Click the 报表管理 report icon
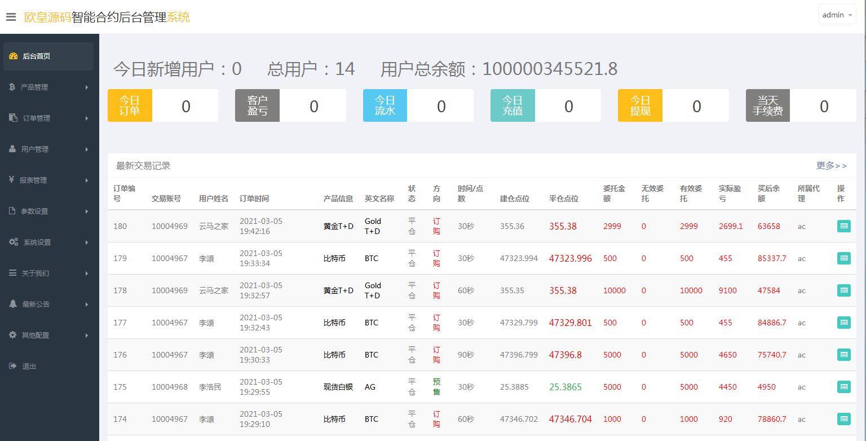Viewport: 866px width, 441px height. (12, 180)
